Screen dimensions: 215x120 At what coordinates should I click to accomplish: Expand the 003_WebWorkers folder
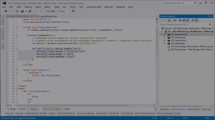165,41
